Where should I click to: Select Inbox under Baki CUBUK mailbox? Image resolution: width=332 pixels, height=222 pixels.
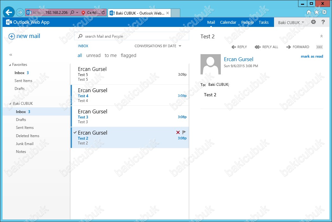[36, 111]
